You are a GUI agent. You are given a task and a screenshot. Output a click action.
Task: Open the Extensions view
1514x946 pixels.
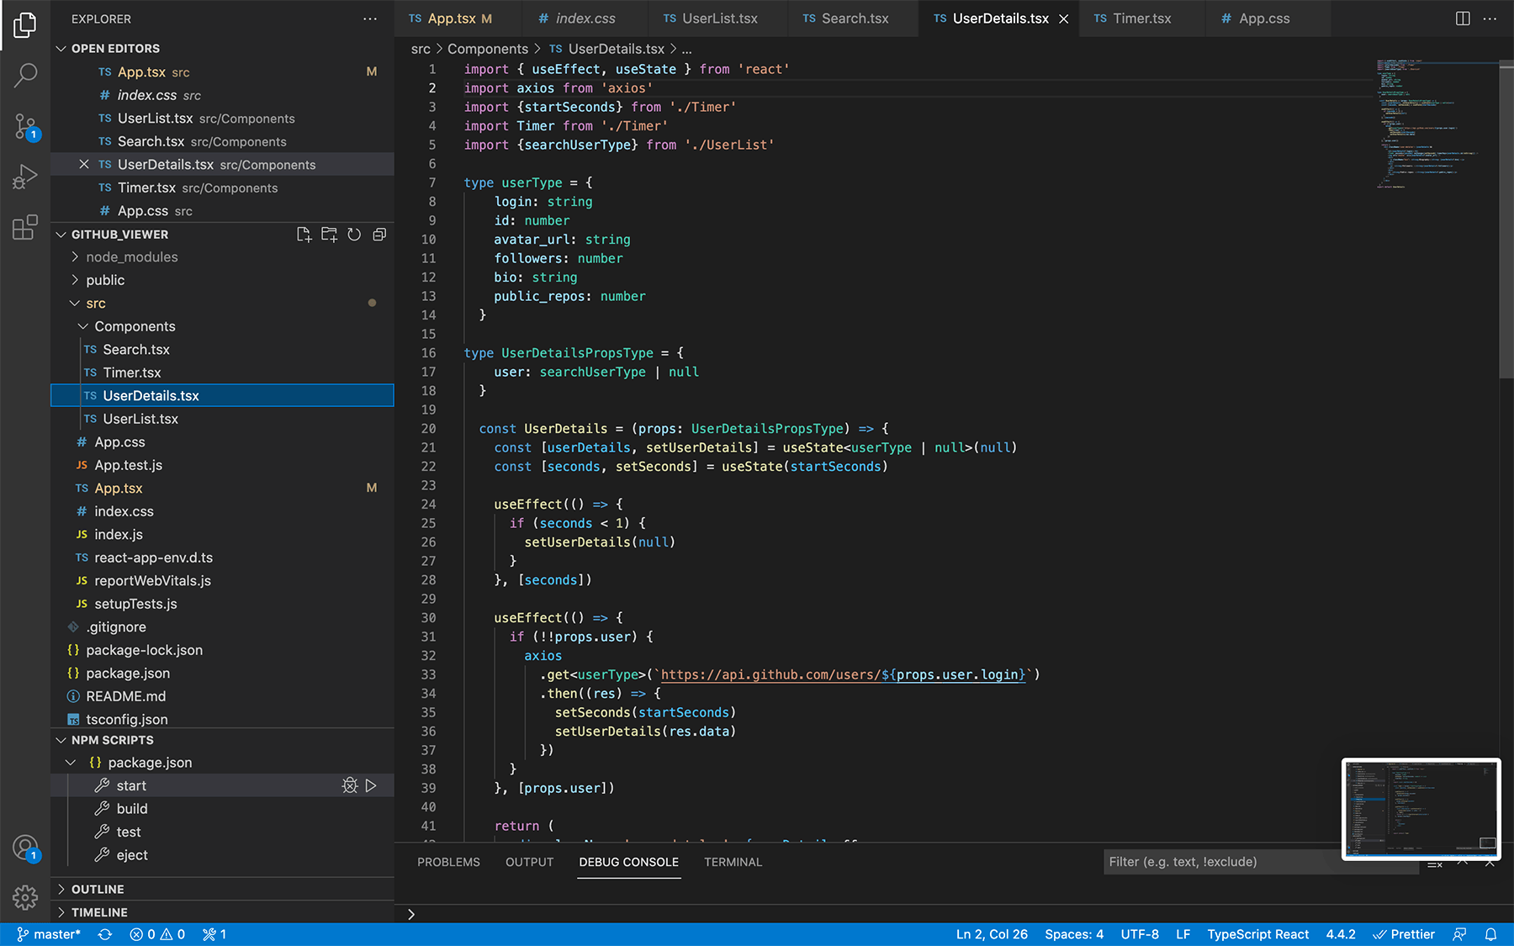click(x=25, y=227)
